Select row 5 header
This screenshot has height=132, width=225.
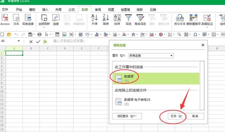coord(2,70)
